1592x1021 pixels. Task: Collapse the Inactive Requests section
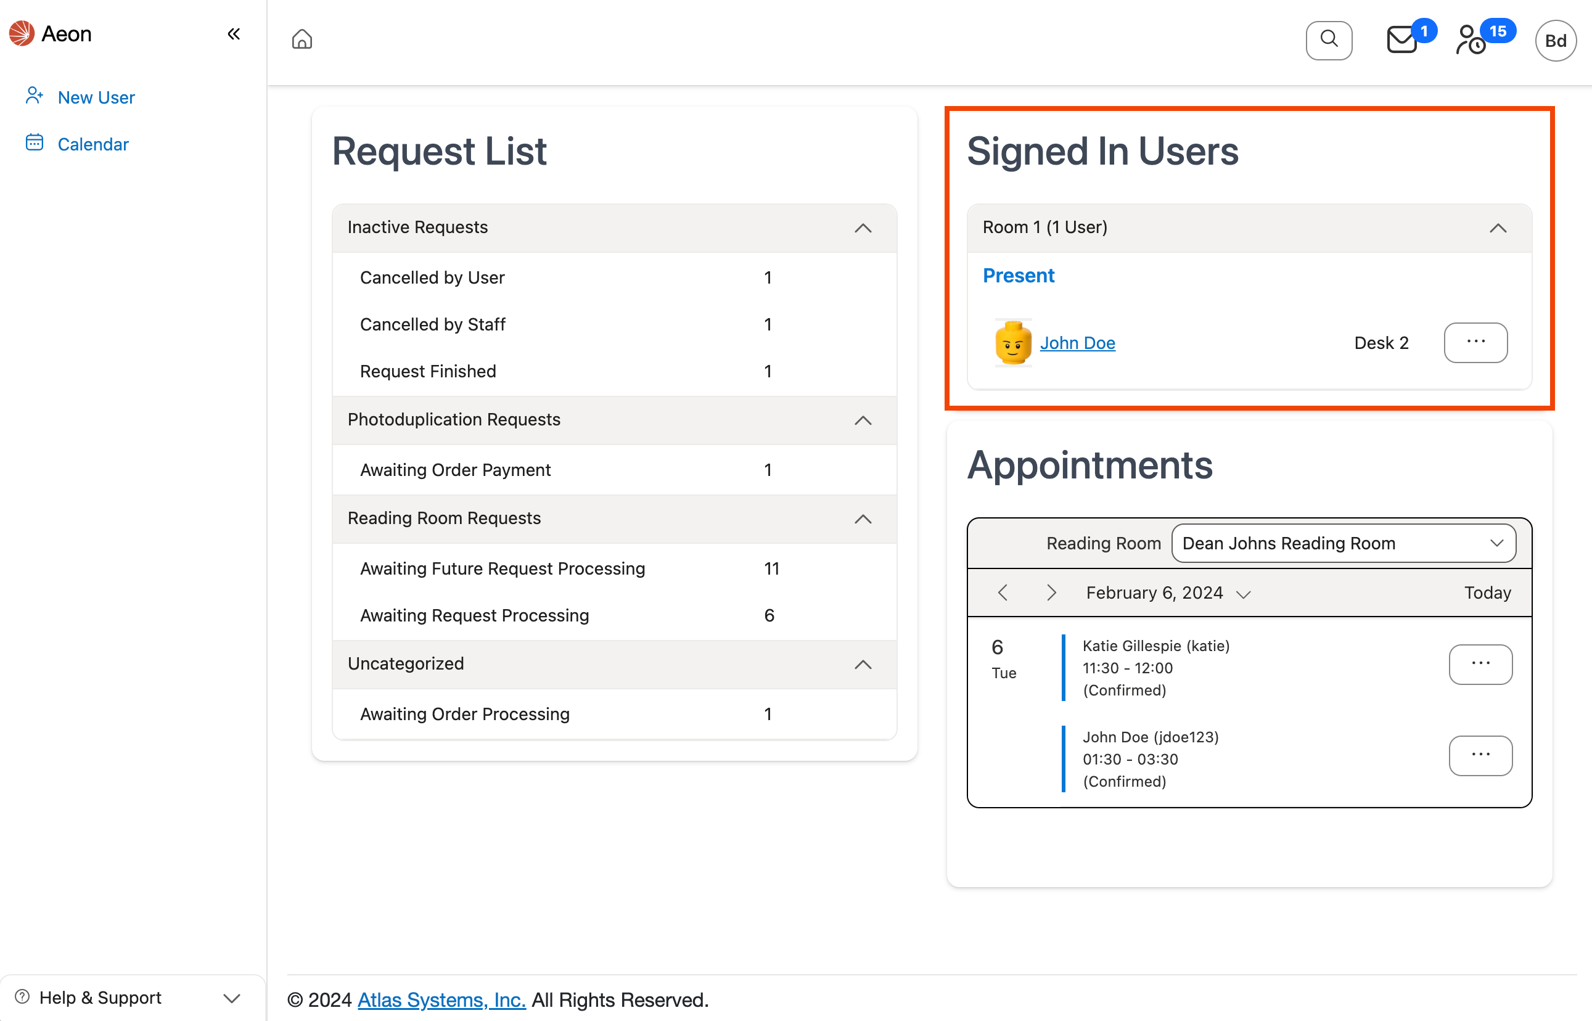click(863, 228)
